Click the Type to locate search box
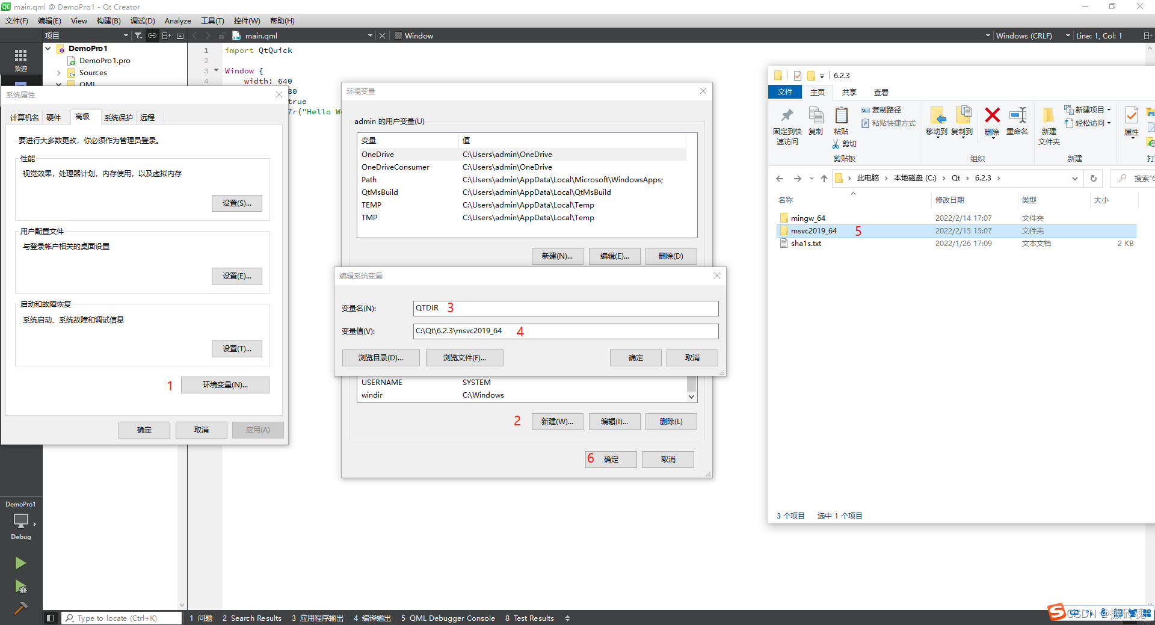Screen dimensions: 1155x625 pos(122,618)
